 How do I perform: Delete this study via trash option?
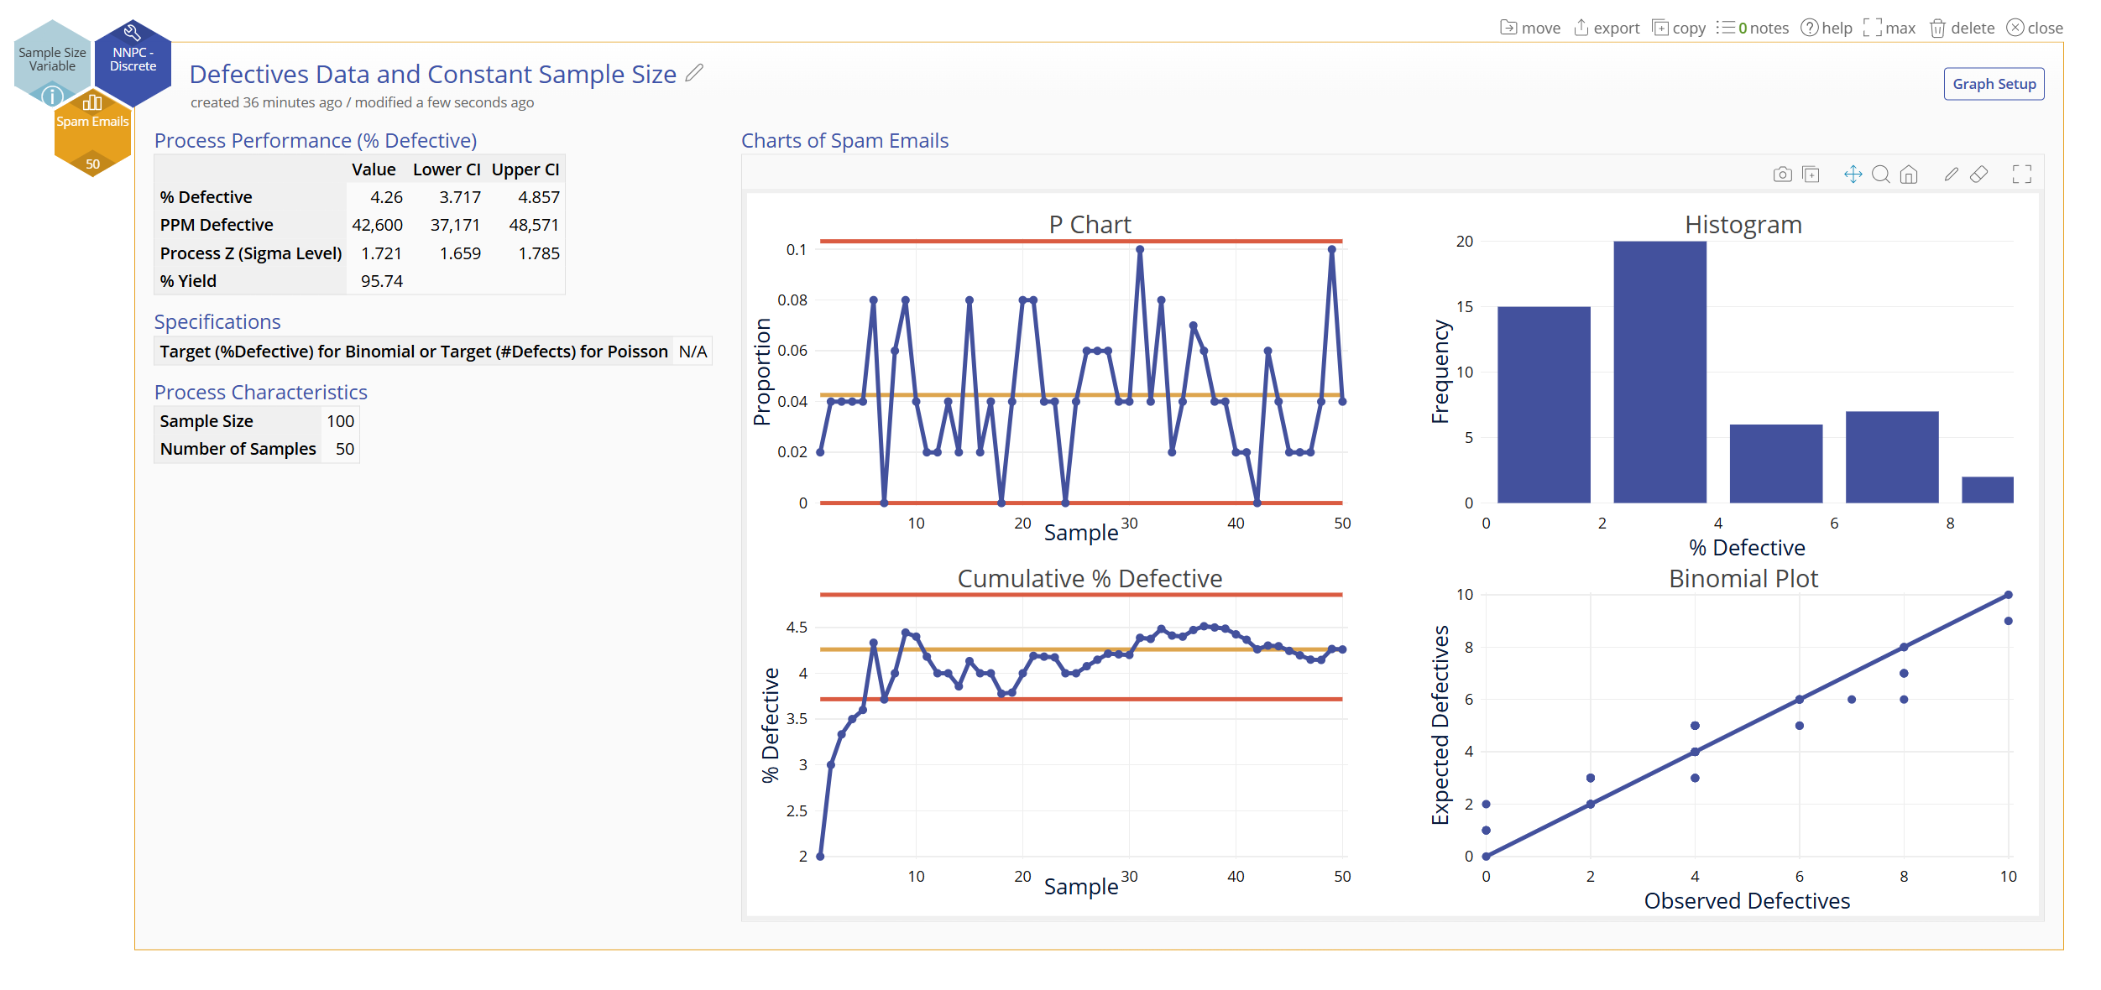[1962, 28]
